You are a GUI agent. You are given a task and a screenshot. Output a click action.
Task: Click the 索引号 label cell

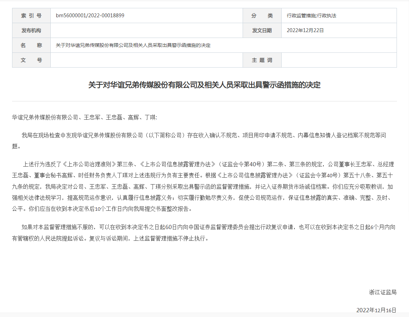[x=31, y=16]
